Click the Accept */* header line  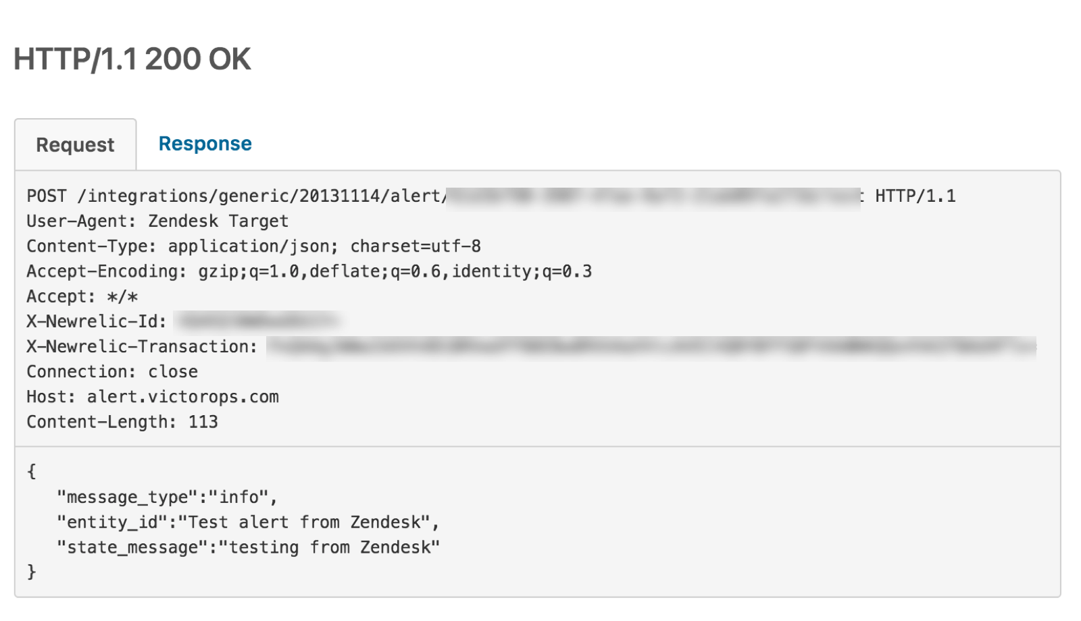pos(82,297)
